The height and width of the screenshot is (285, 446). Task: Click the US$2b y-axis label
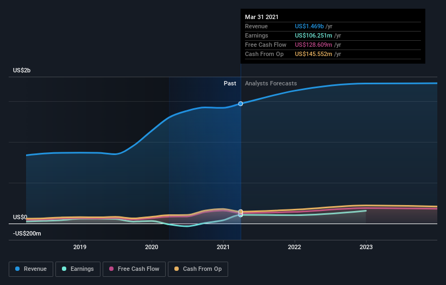22,70
